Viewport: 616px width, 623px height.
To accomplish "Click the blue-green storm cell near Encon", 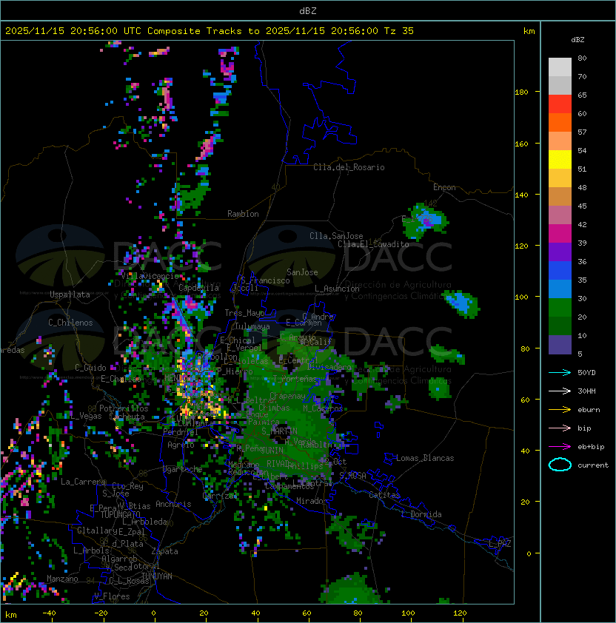I will (426, 220).
